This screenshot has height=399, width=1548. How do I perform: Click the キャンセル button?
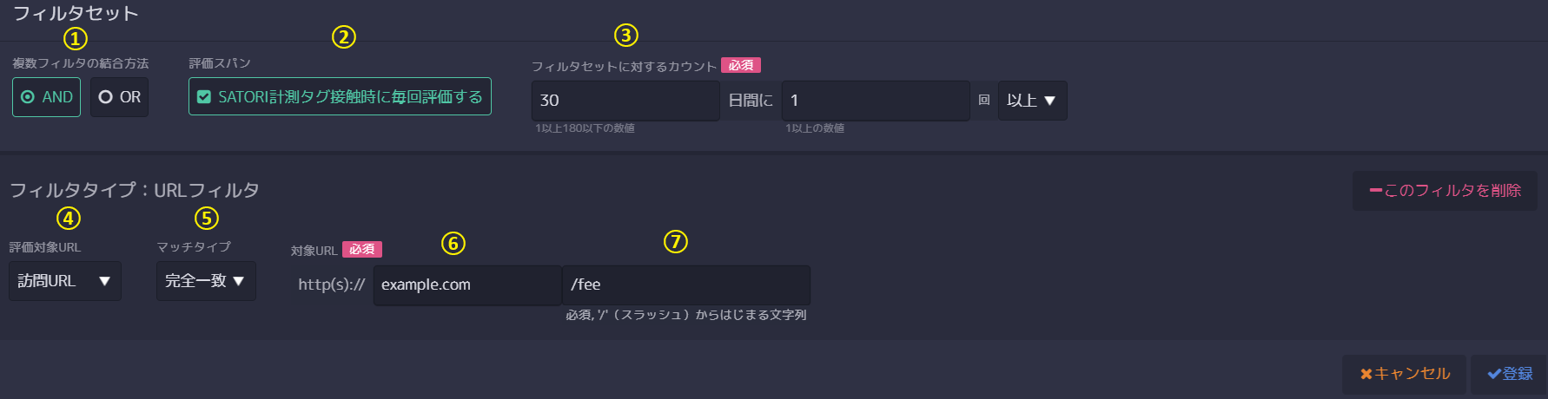coord(1405,374)
